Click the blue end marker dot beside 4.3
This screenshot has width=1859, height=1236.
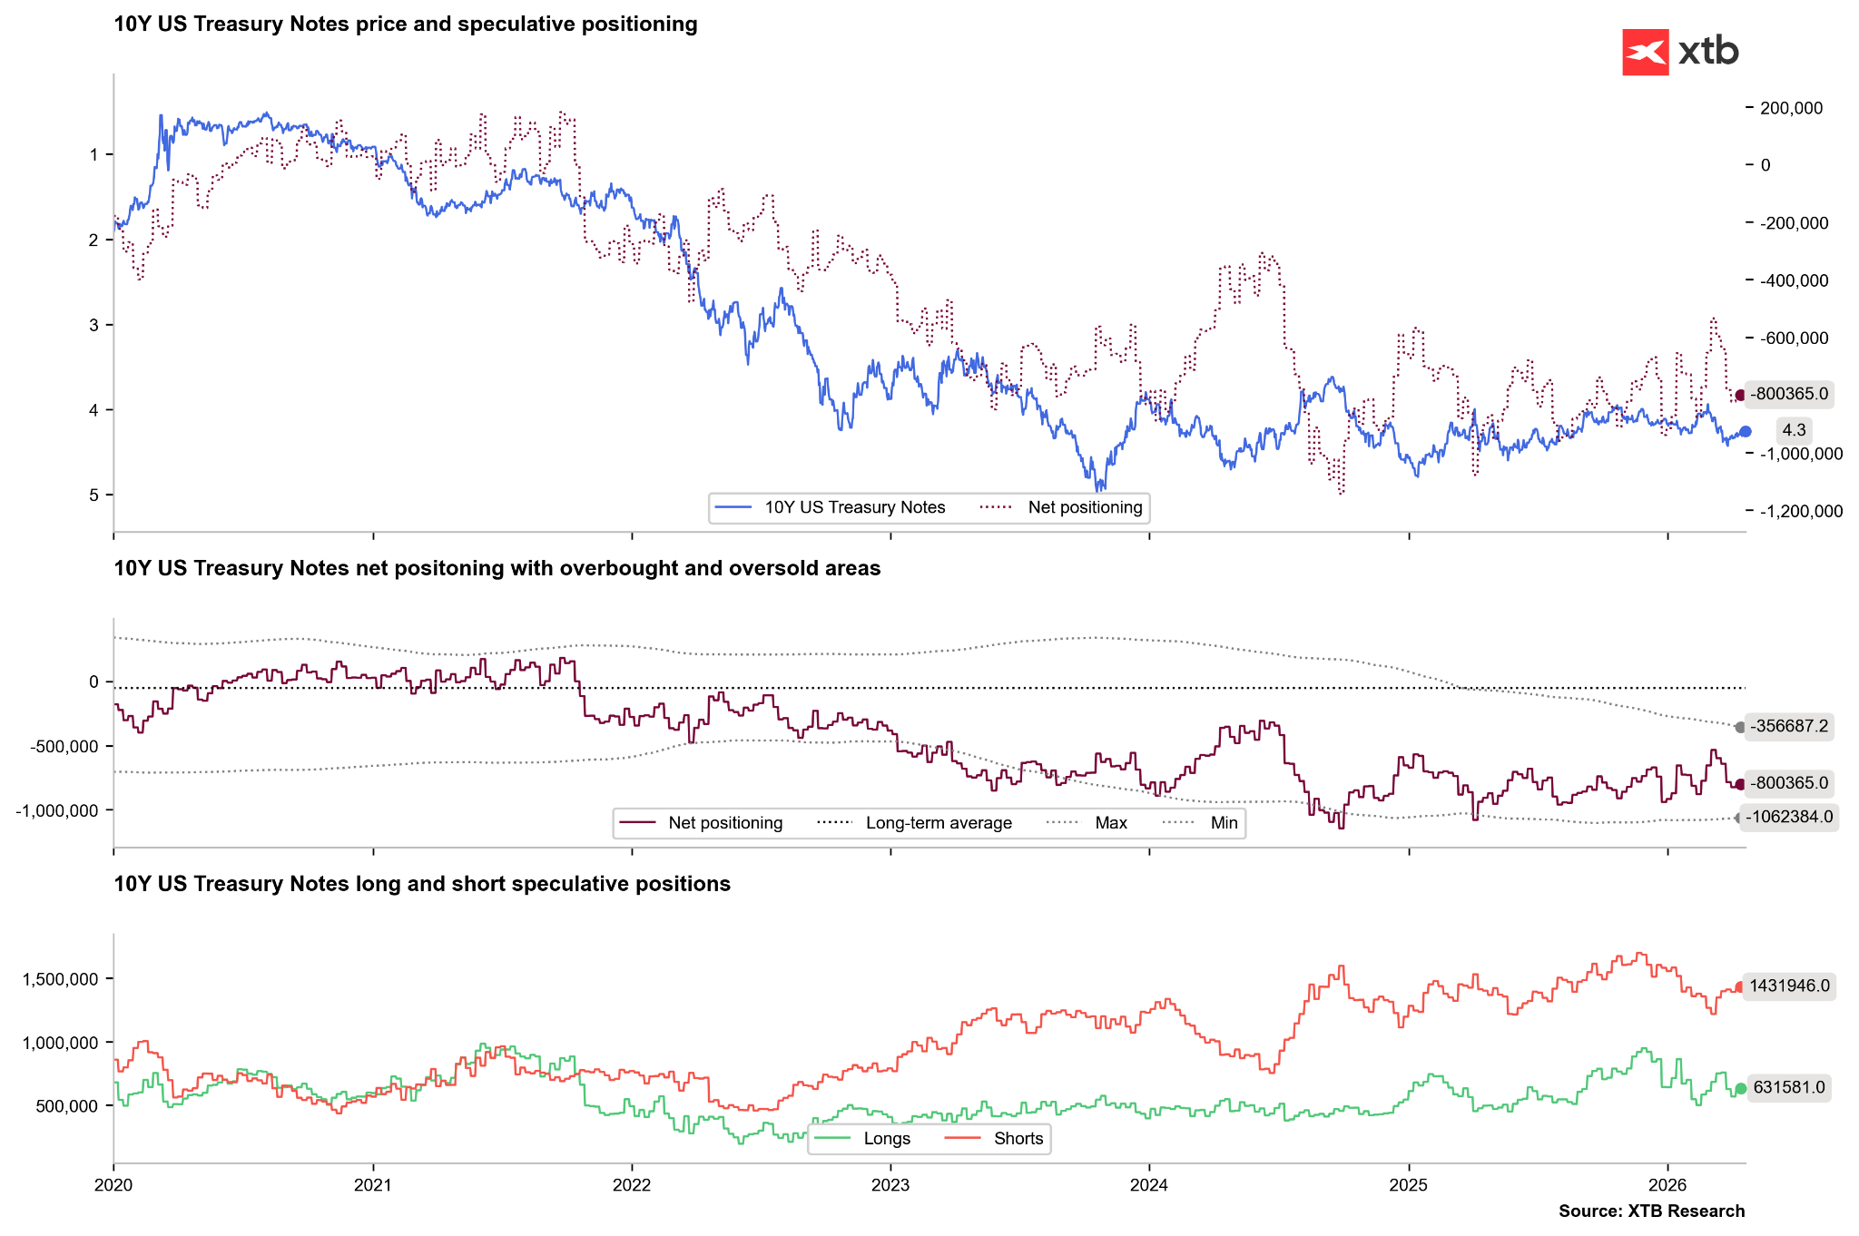coord(1745,431)
